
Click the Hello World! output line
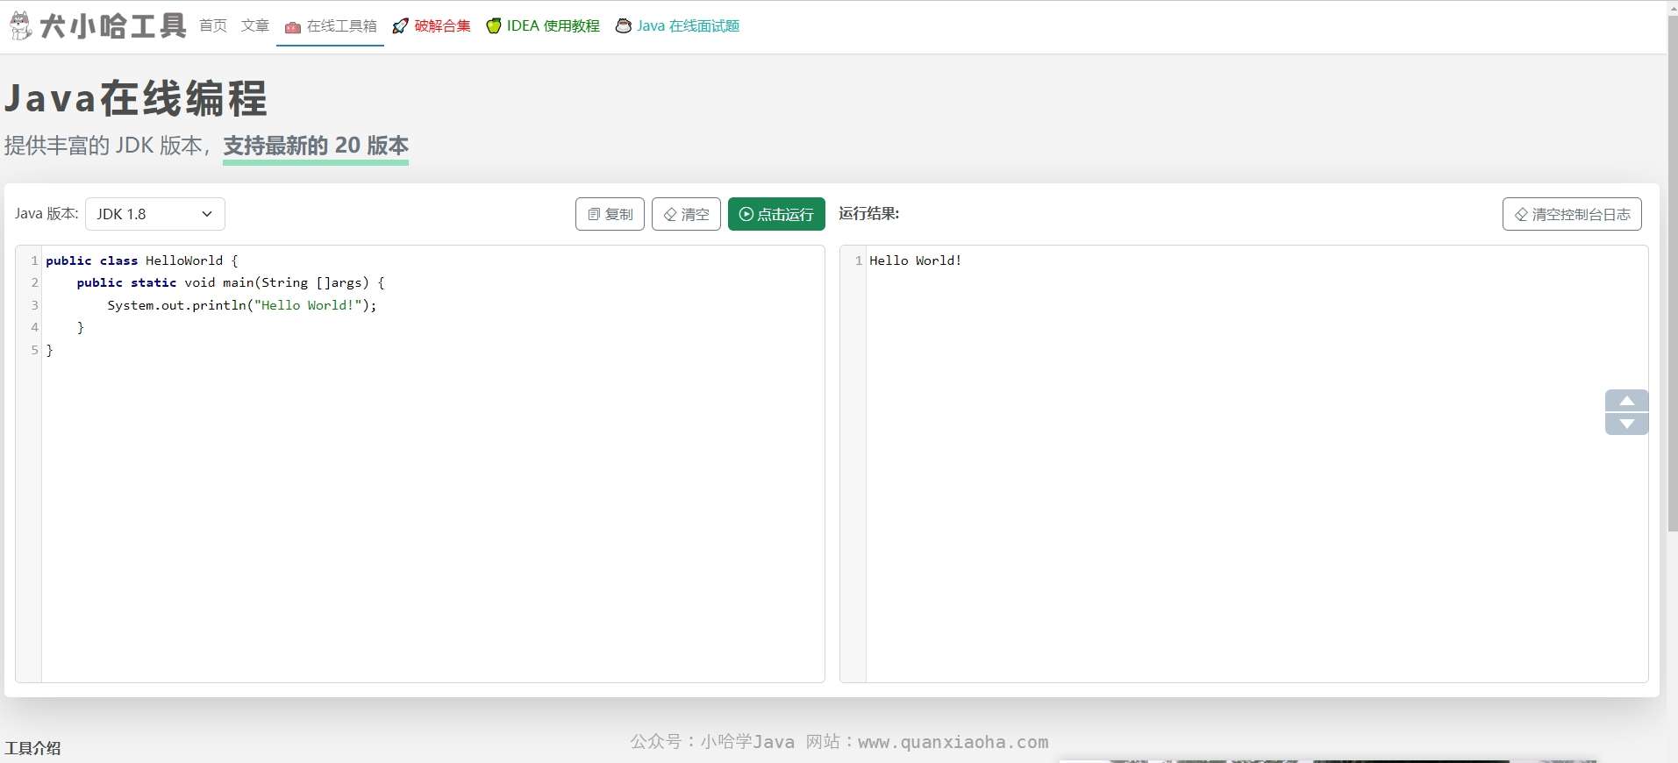click(915, 260)
